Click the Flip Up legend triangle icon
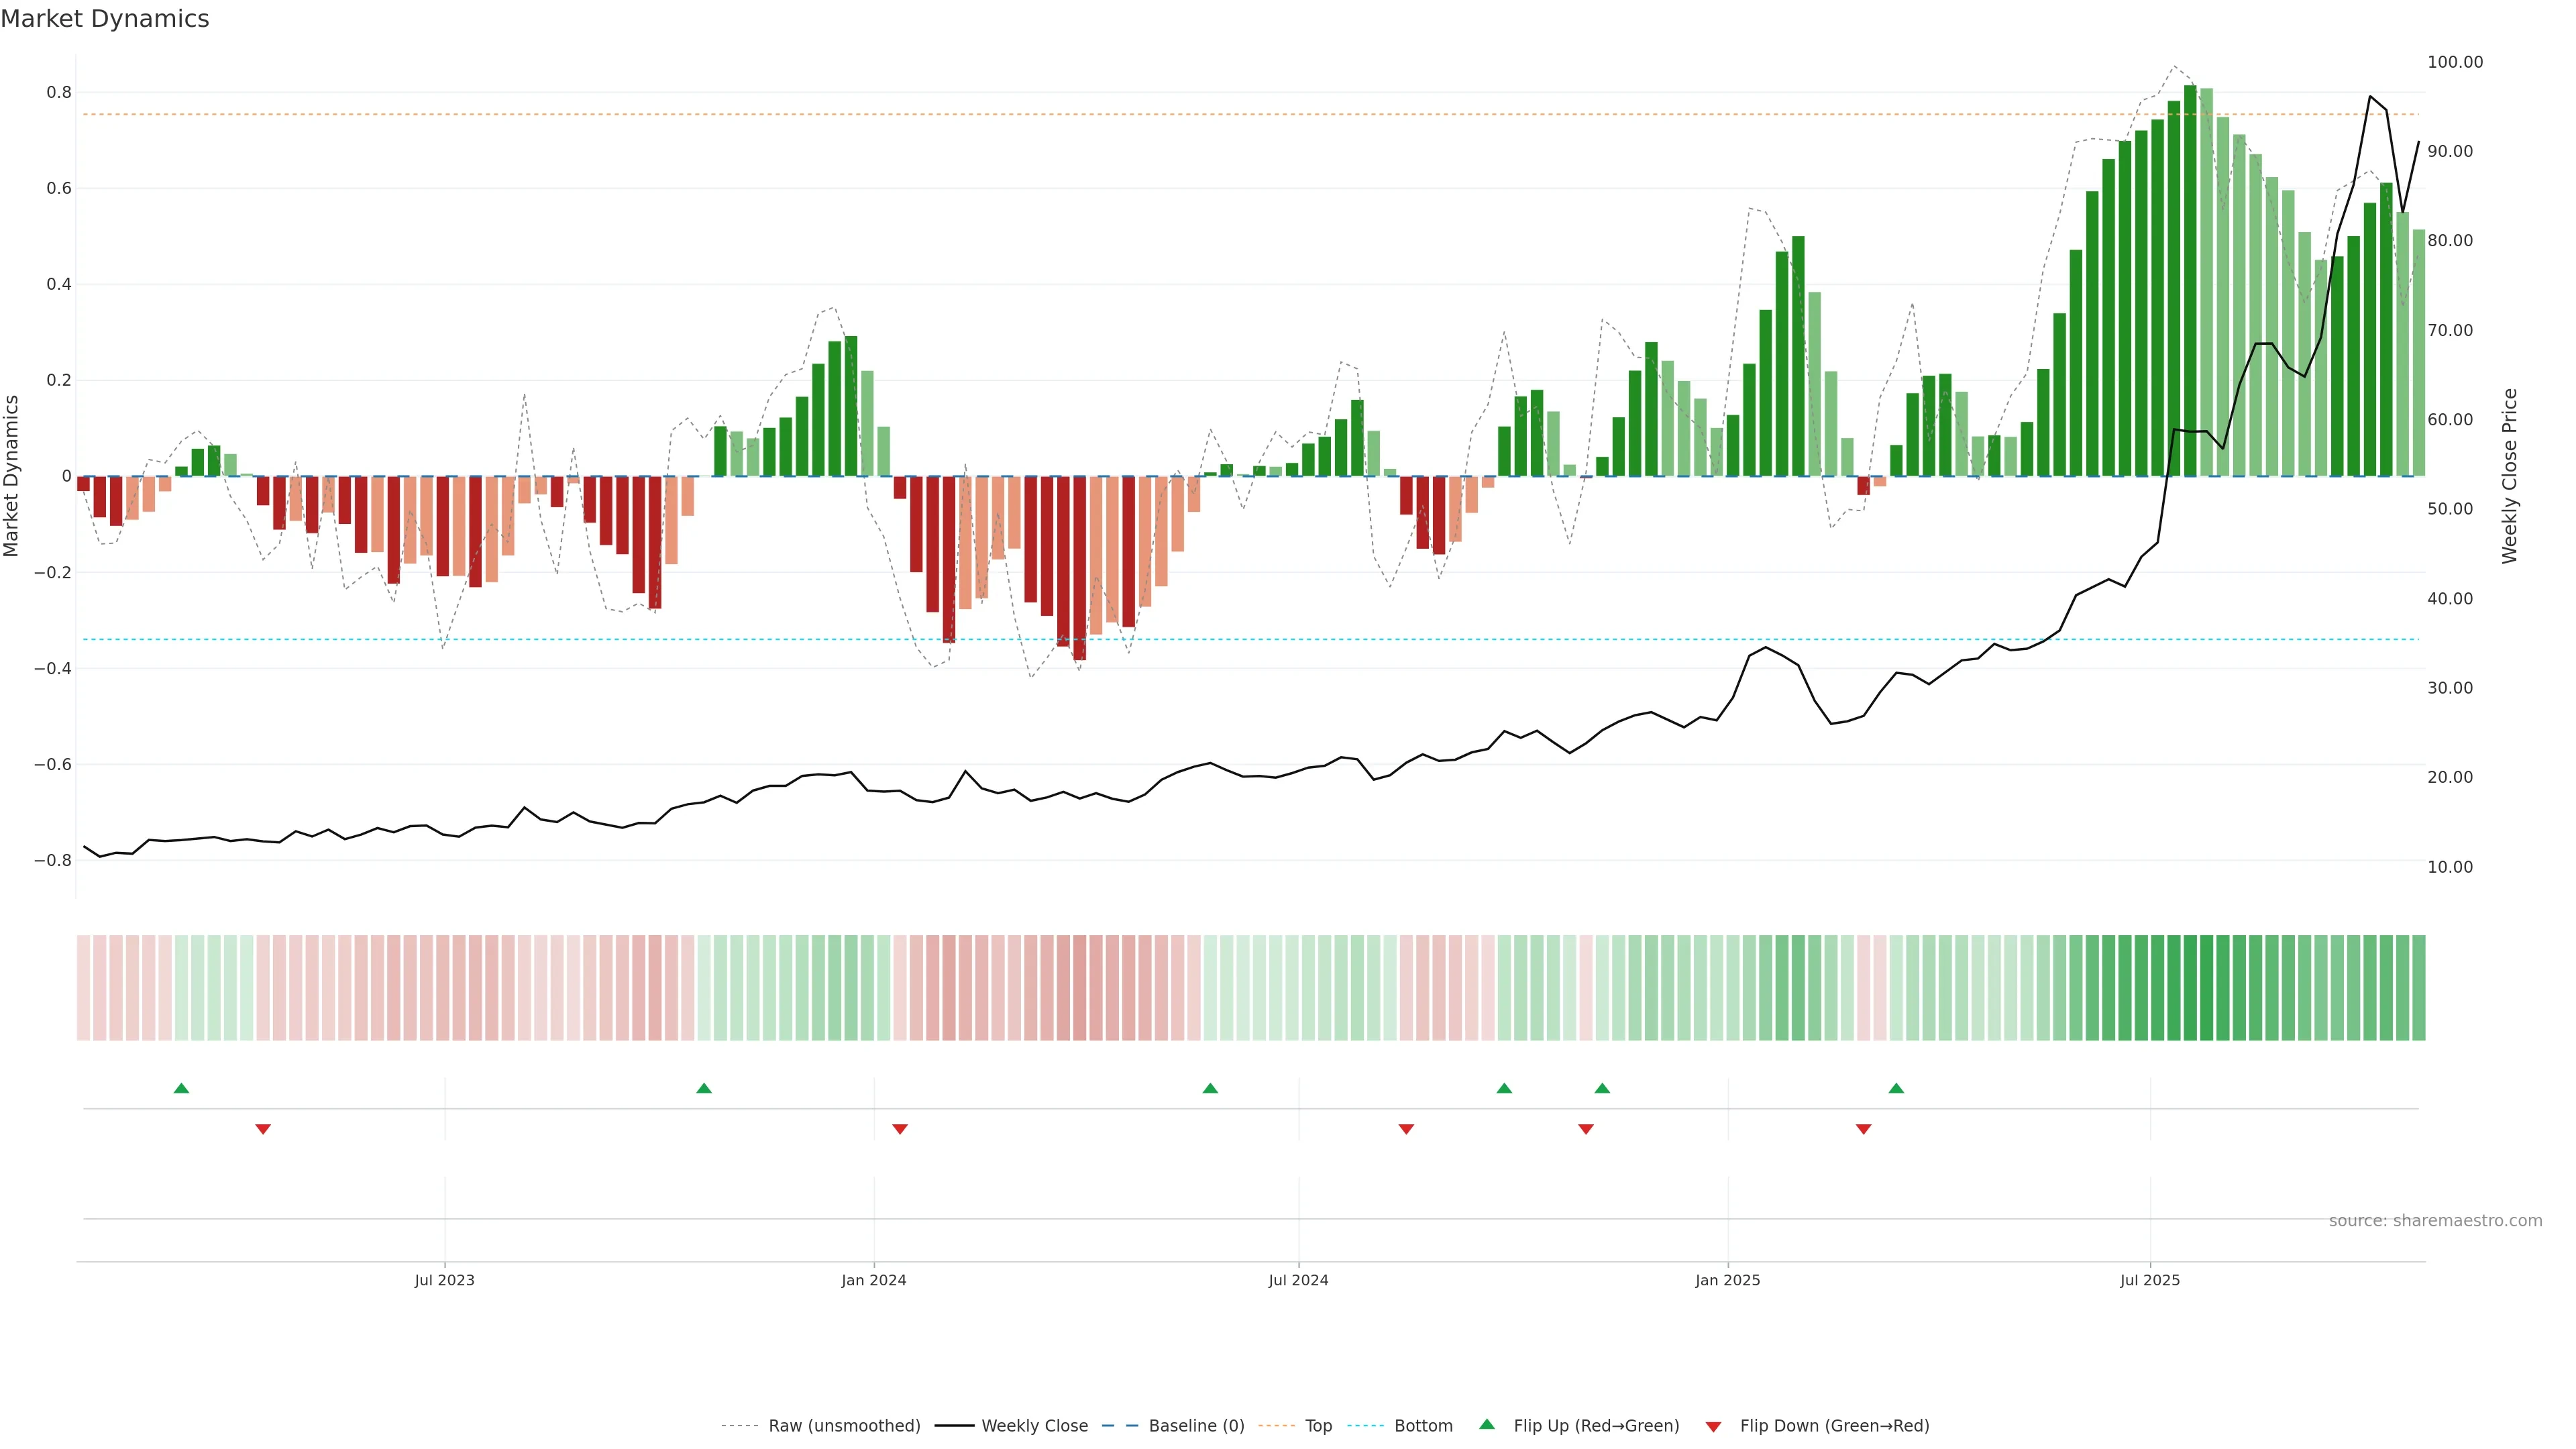Image resolution: width=2576 pixels, height=1449 pixels. tap(1487, 1424)
